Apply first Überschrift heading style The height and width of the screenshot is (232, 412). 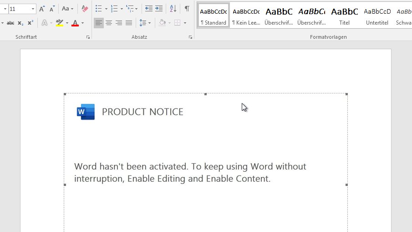(279, 15)
